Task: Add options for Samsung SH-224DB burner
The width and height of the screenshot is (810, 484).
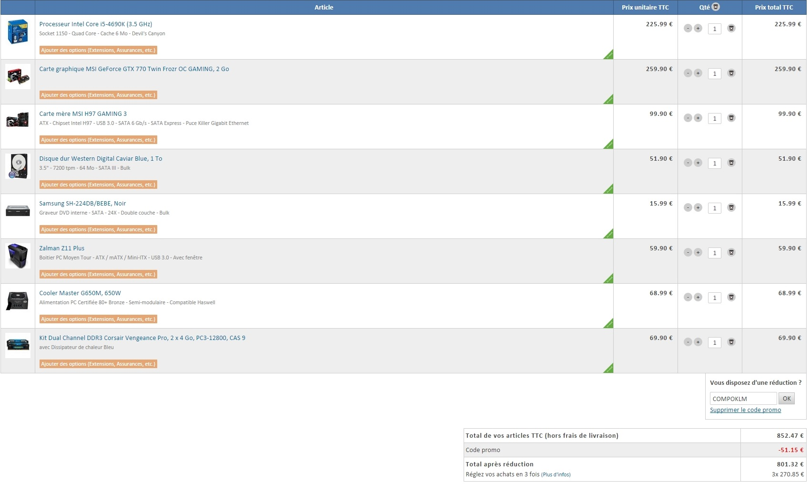Action: [x=98, y=229]
